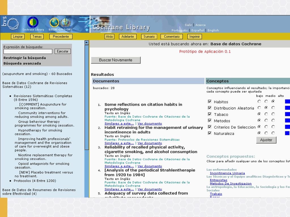Click the blue bar beside Habitos
Screen dimensions: 290x217
tap(287, 101)
